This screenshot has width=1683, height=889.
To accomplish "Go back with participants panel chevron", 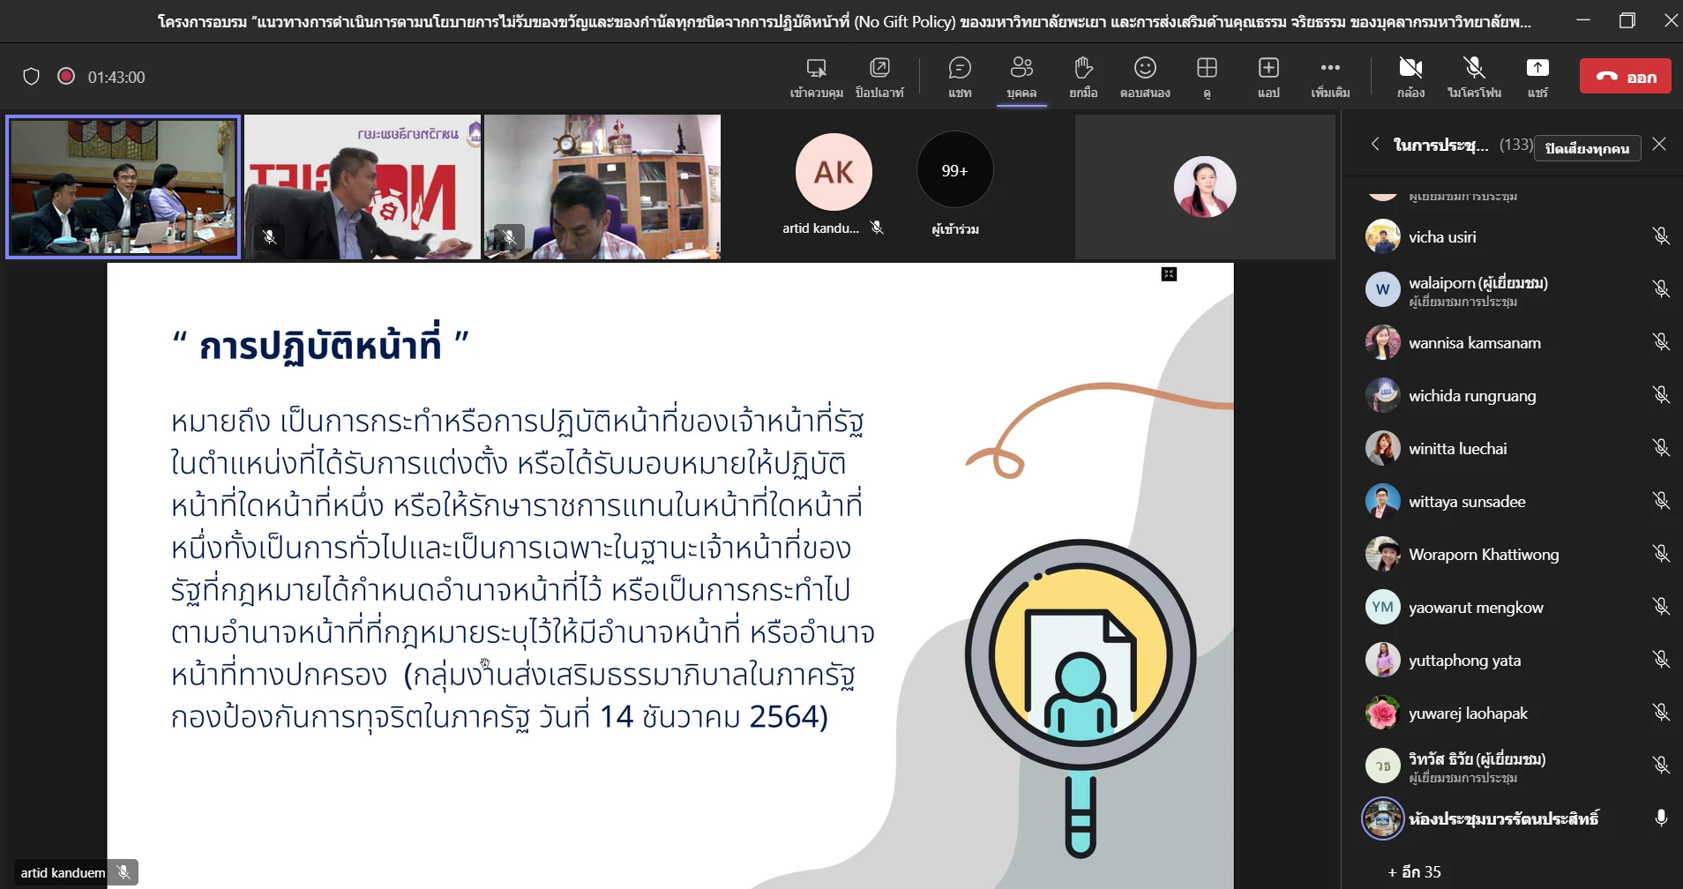I will tap(1374, 144).
